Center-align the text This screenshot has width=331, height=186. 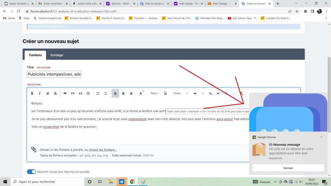click(123, 93)
